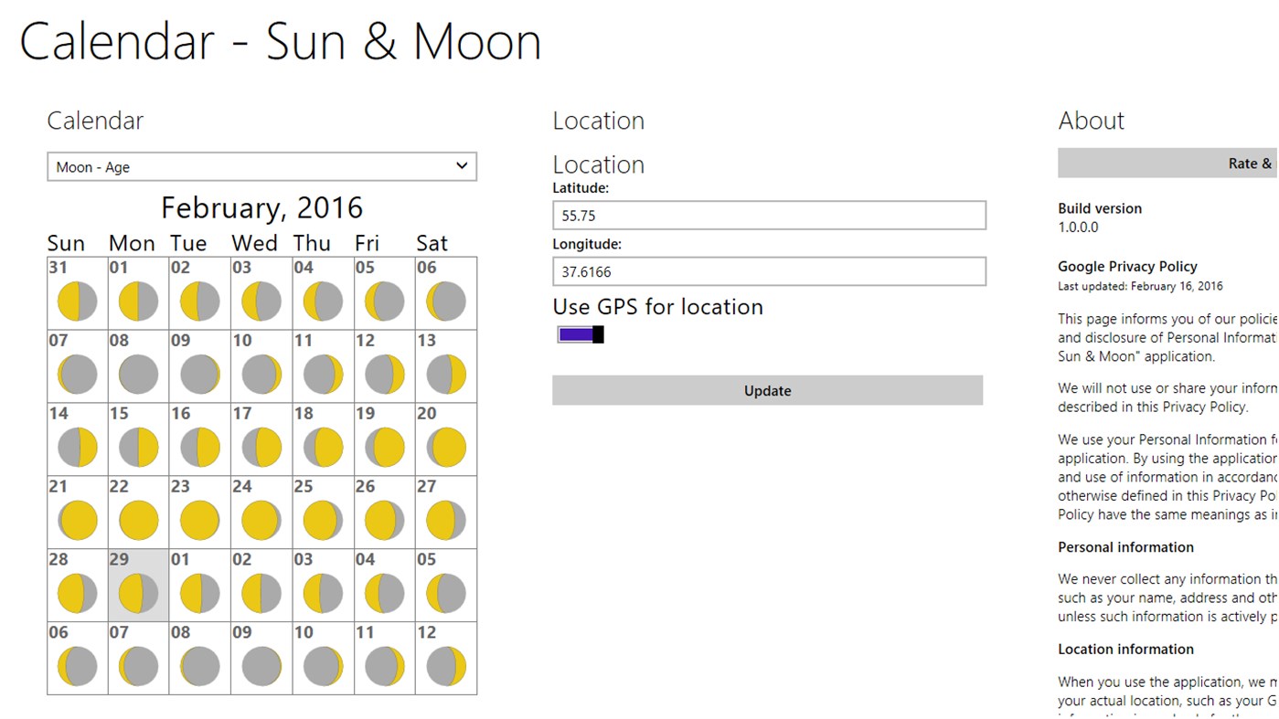
Task: Open the Moon - Age calendar type dropdown
Action: pos(261,166)
